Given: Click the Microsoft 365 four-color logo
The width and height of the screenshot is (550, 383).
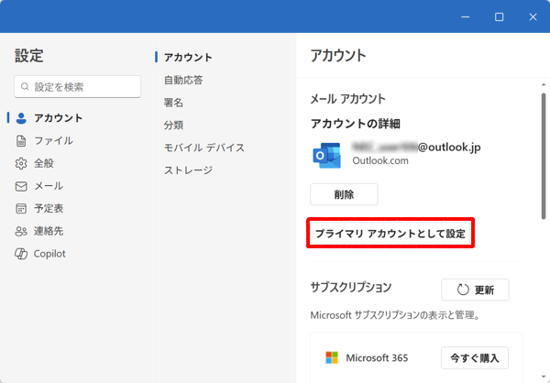Looking at the screenshot, I should pos(332,357).
